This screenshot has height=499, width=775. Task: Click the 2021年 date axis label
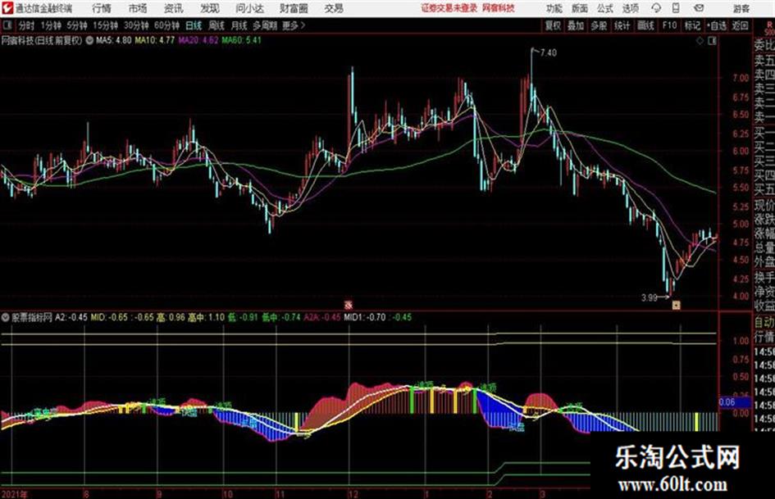point(14,493)
